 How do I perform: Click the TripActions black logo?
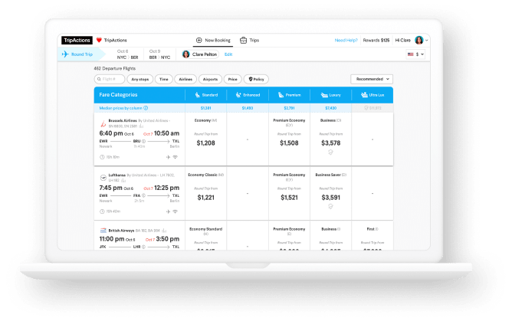point(77,40)
